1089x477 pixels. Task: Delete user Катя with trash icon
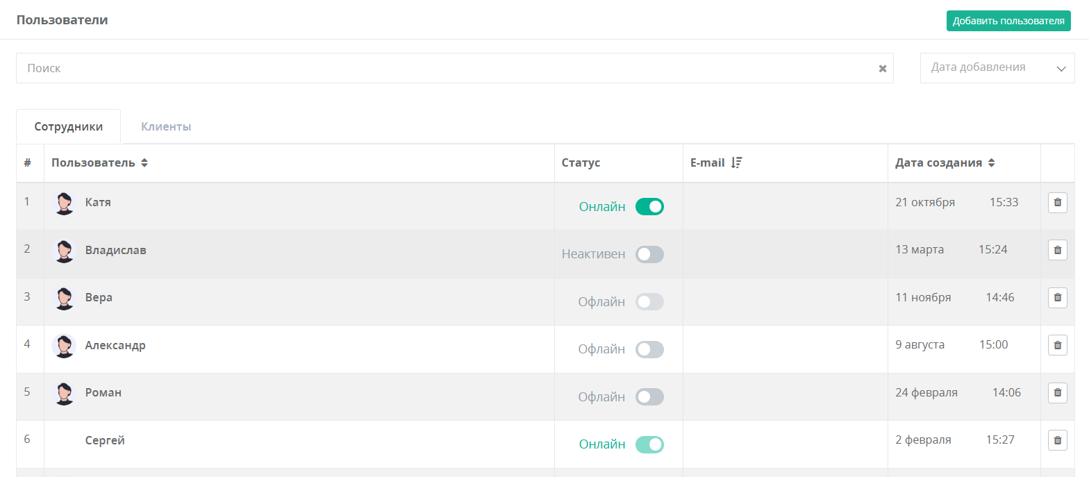tap(1057, 202)
